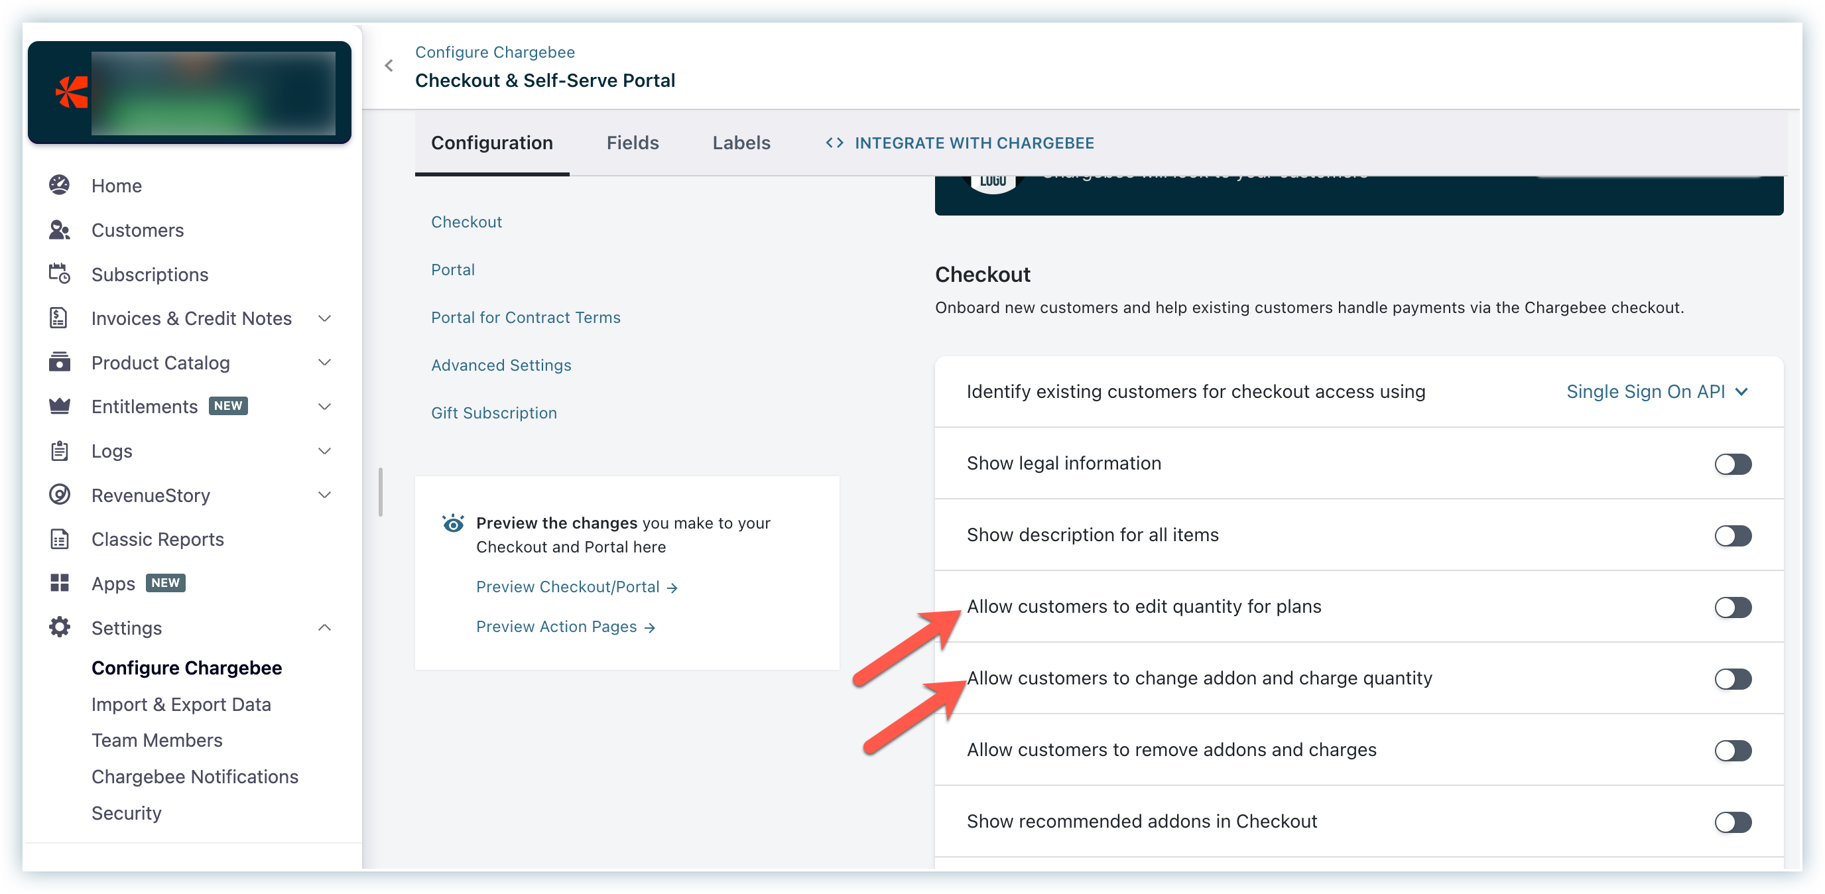Collapse the Settings section chevron
The height and width of the screenshot is (894, 1825).
324,628
